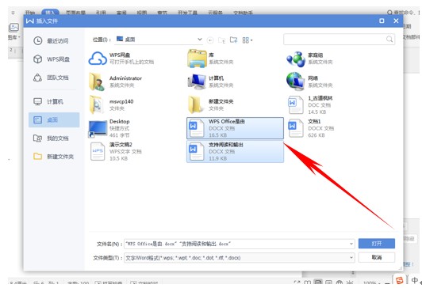This screenshot has width=422, height=288.
Task: Select the 新建文件夹 folder in file list
Action: click(210, 104)
